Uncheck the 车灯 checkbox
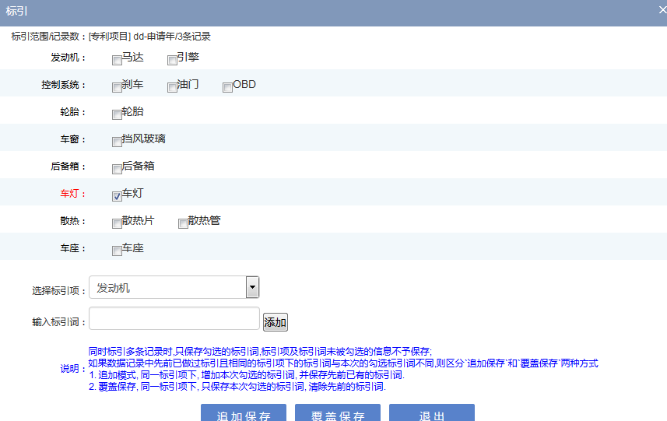 click(x=117, y=196)
